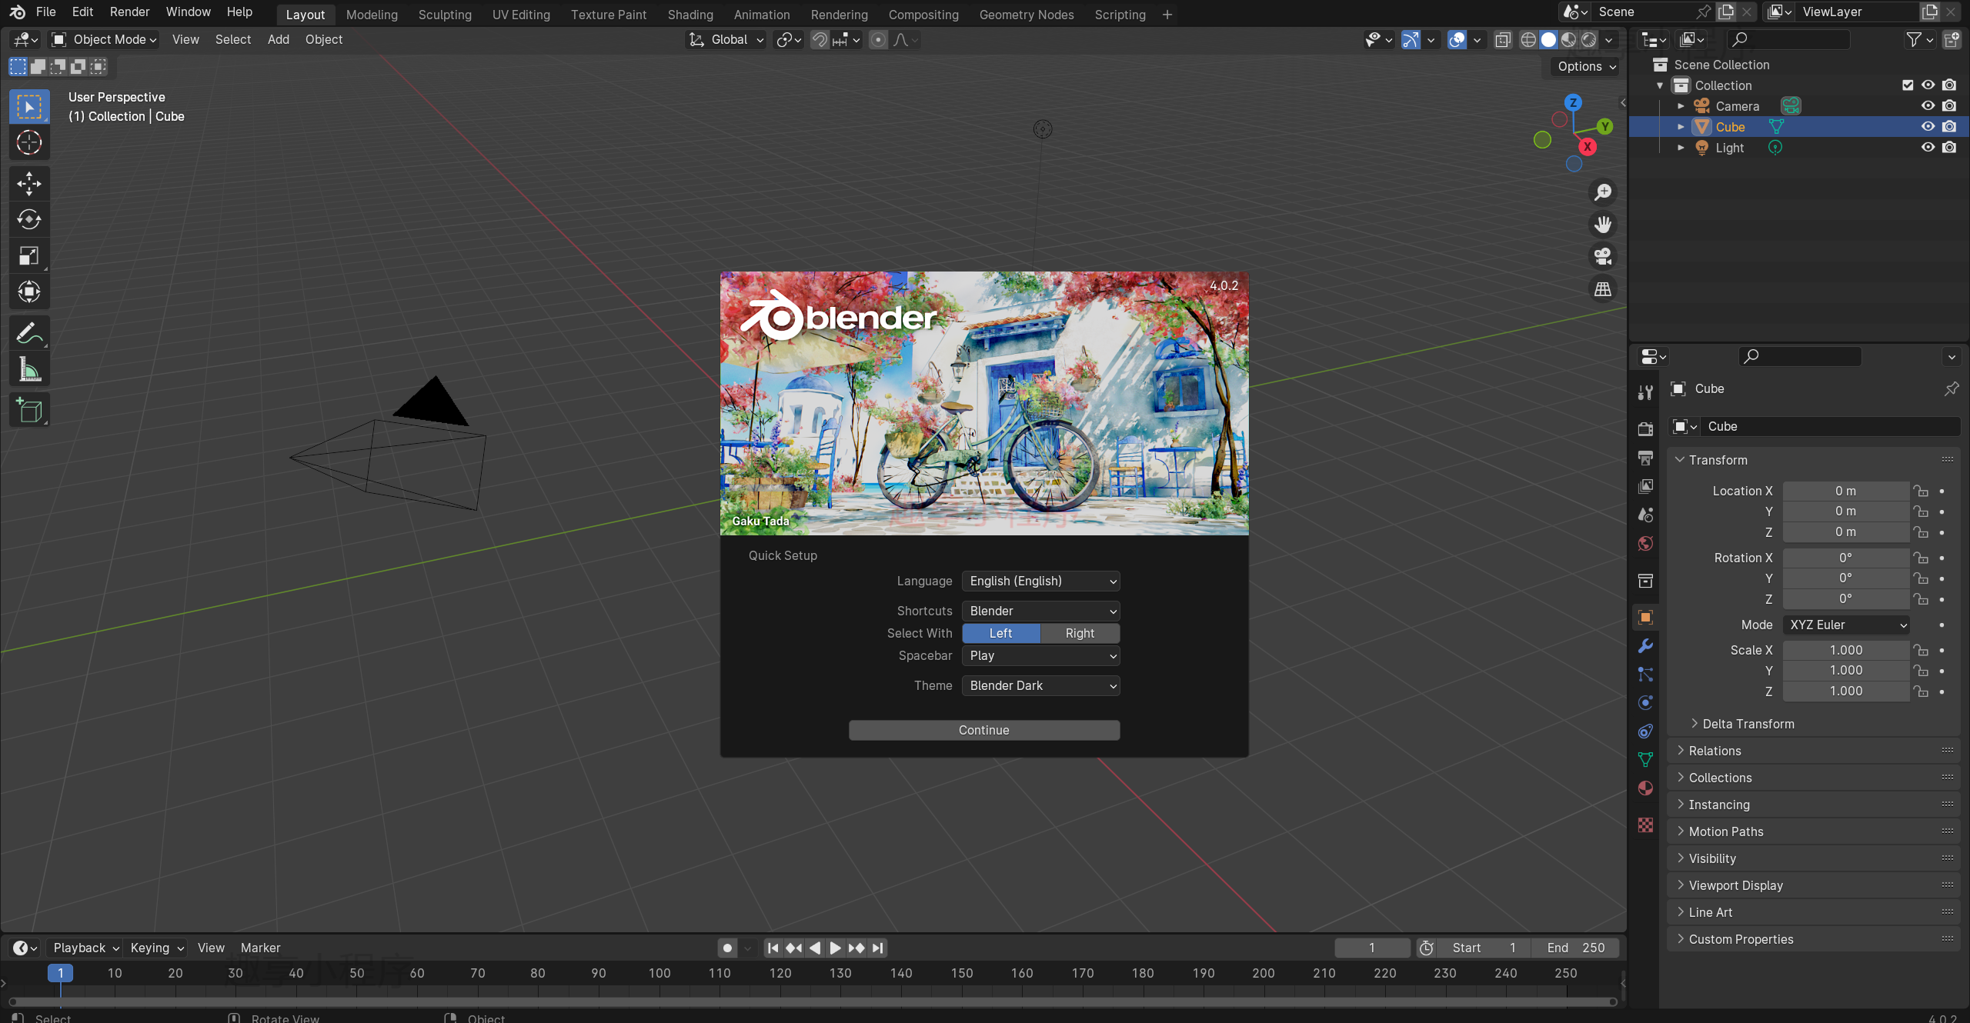Screen dimensions: 1970x1023
Task: Open Language dropdown in Quick Setup
Action: click(1041, 581)
